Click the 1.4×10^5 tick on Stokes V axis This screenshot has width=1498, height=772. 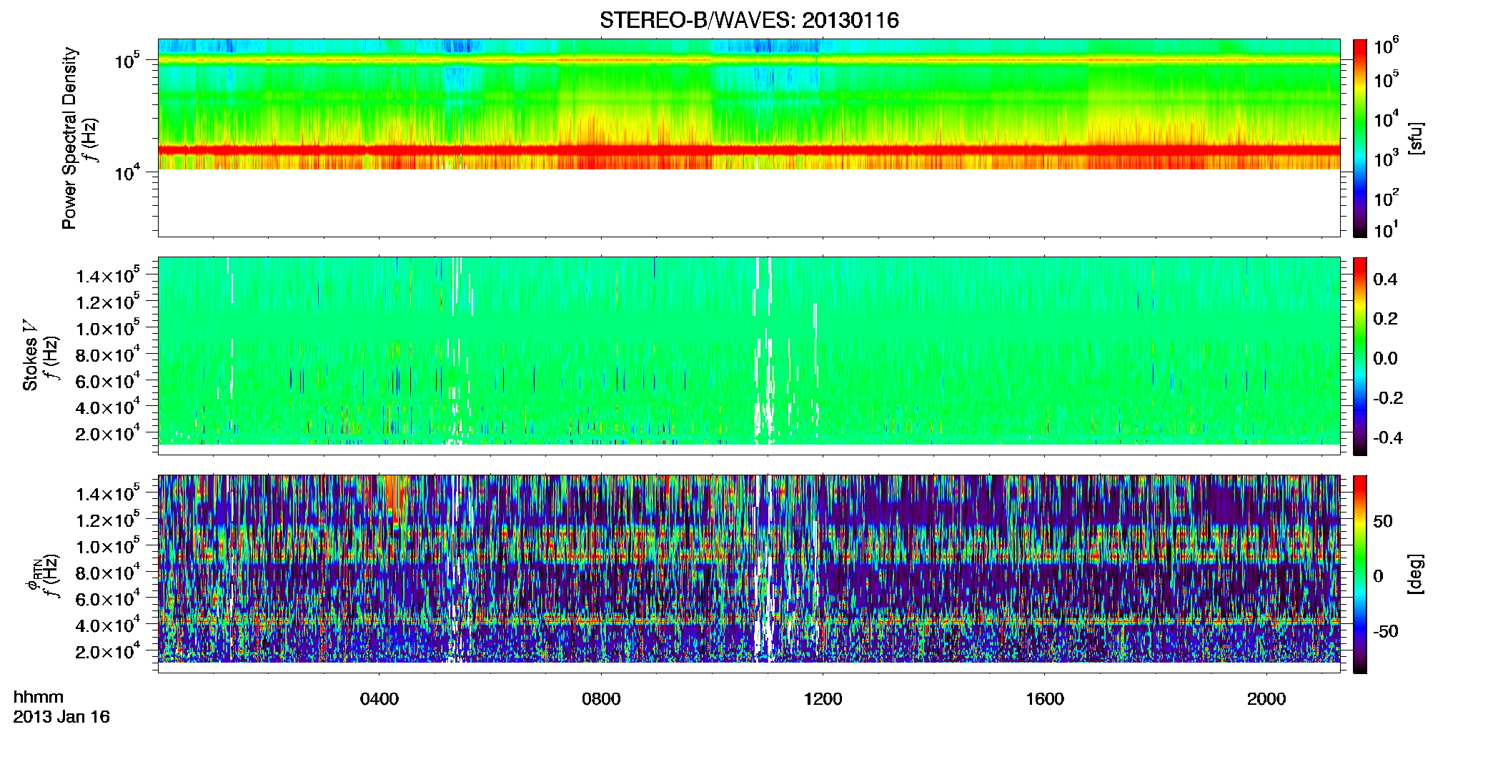point(108,275)
